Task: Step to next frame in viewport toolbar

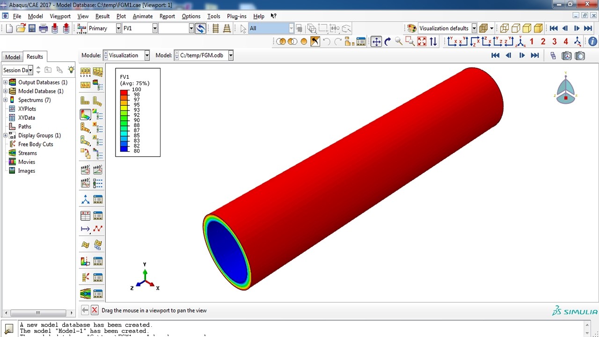Action: click(x=522, y=55)
